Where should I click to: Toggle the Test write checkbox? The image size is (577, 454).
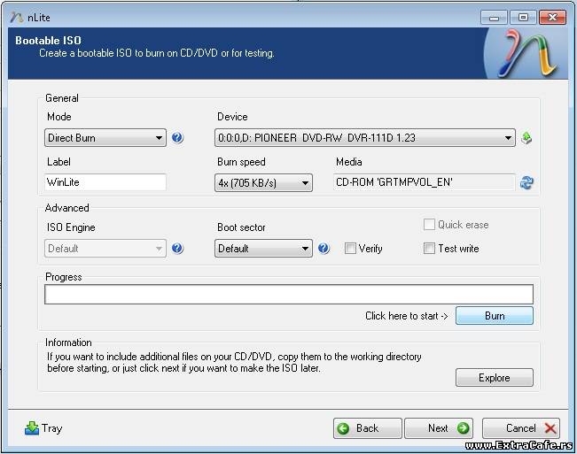point(430,249)
